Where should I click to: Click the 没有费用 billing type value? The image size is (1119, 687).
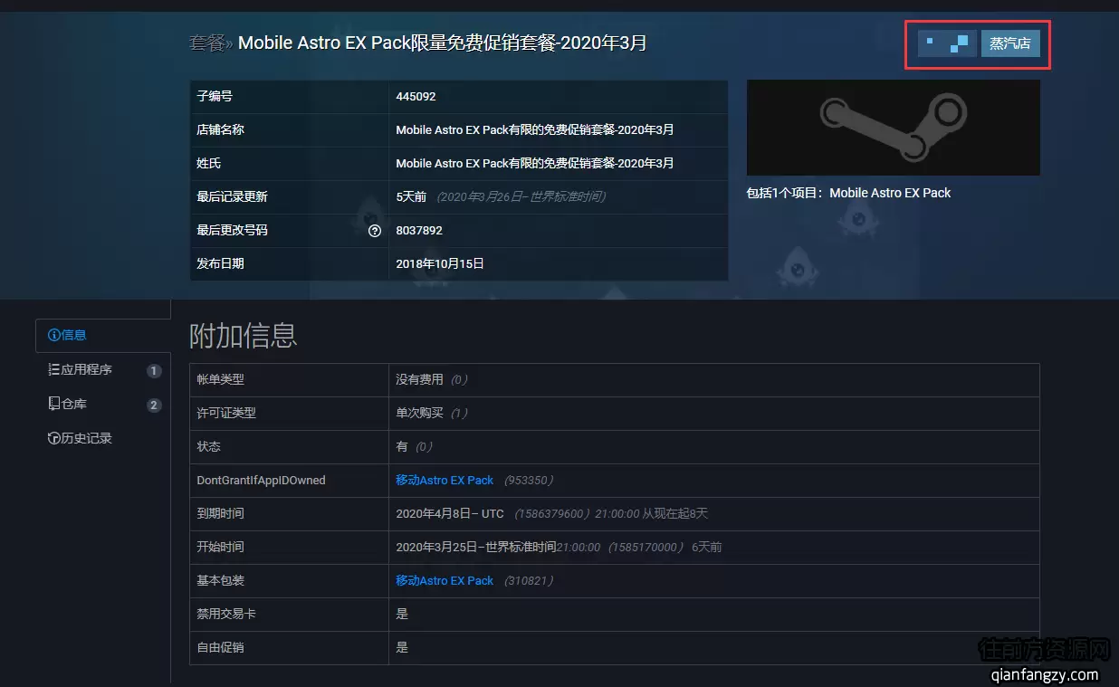[419, 379]
